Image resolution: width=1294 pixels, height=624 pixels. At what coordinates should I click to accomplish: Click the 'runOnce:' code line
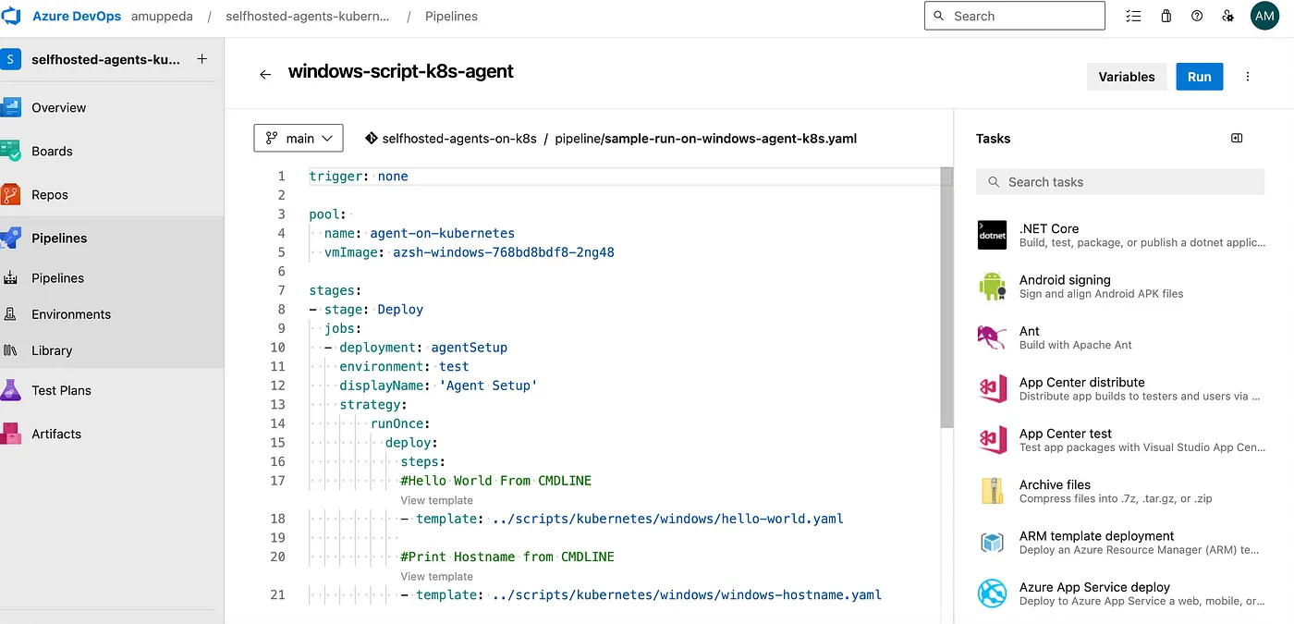click(x=400, y=423)
